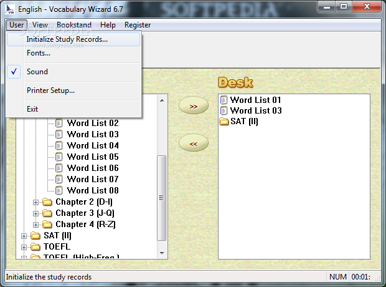Open the View menu
This screenshot has width=386, height=287.
(x=40, y=25)
